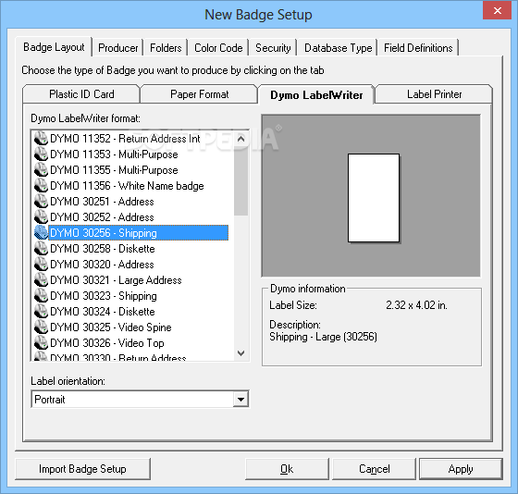The width and height of the screenshot is (518, 494).
Task: Open the Producer tab
Action: (118, 48)
